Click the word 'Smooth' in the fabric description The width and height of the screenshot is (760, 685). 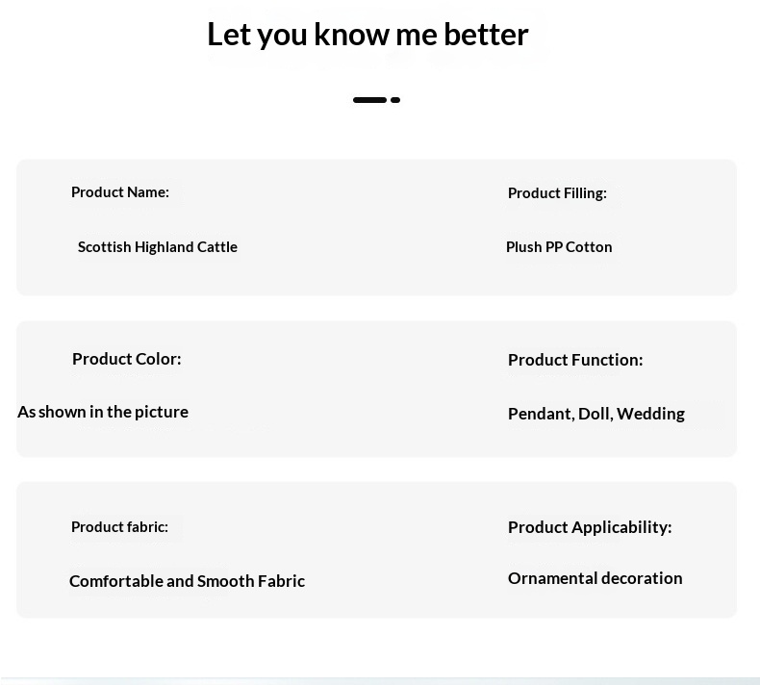227,581
